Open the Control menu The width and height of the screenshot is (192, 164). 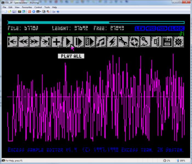point(38,7)
